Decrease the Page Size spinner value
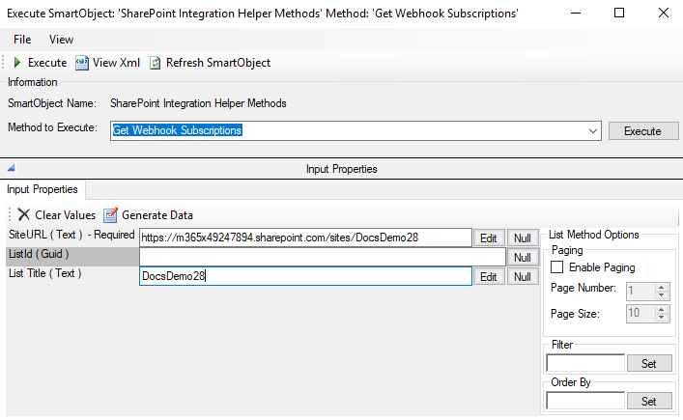The image size is (683, 420). [x=661, y=318]
